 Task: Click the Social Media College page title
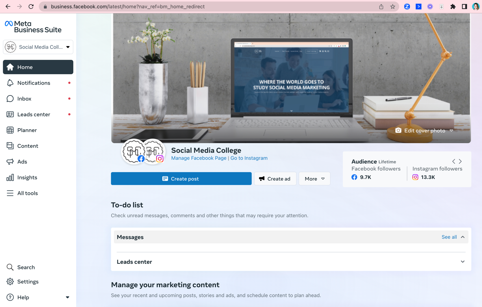(x=206, y=150)
